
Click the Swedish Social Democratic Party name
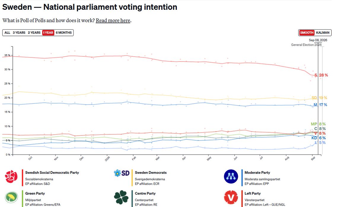[52, 173]
